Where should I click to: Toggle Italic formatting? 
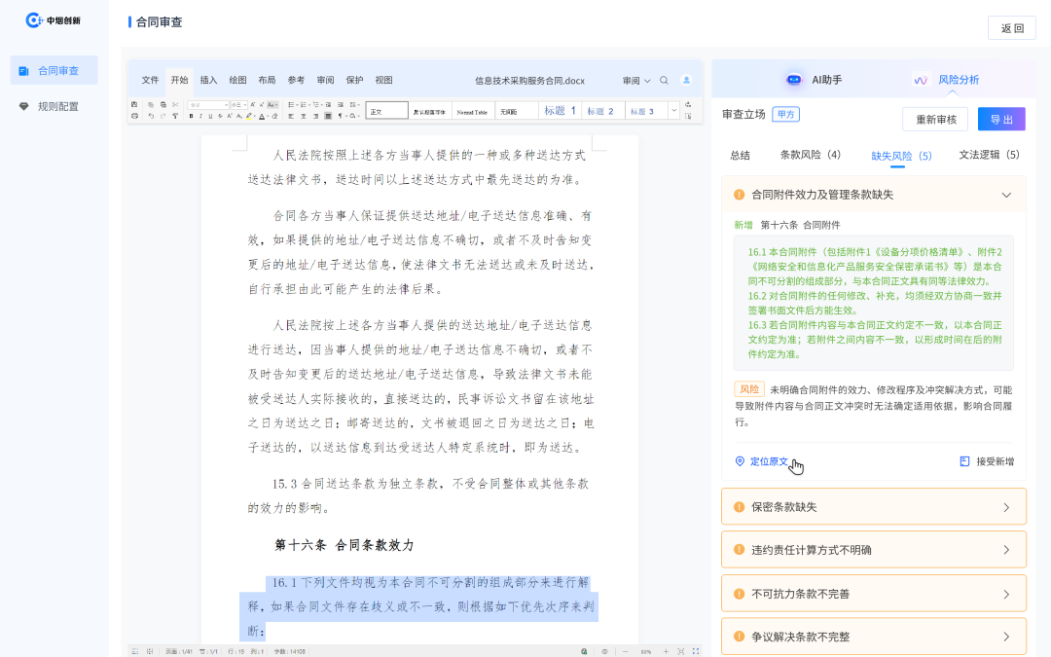point(201,116)
